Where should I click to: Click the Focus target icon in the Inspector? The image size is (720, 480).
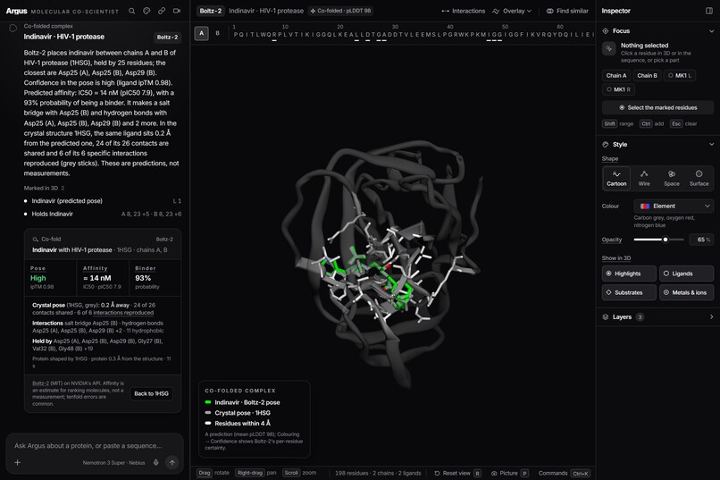point(605,30)
